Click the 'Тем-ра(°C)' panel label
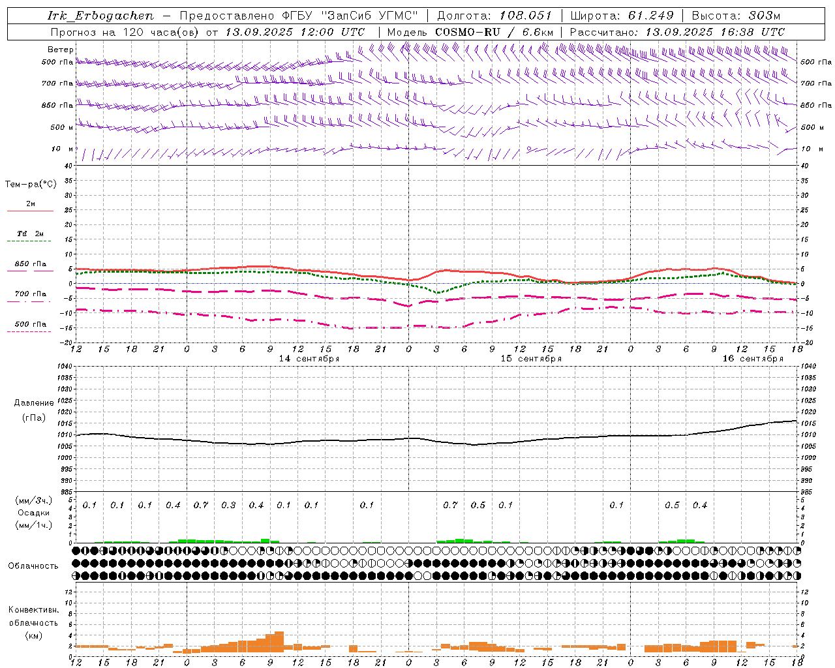The width and height of the screenshot is (835, 668). 31,185
